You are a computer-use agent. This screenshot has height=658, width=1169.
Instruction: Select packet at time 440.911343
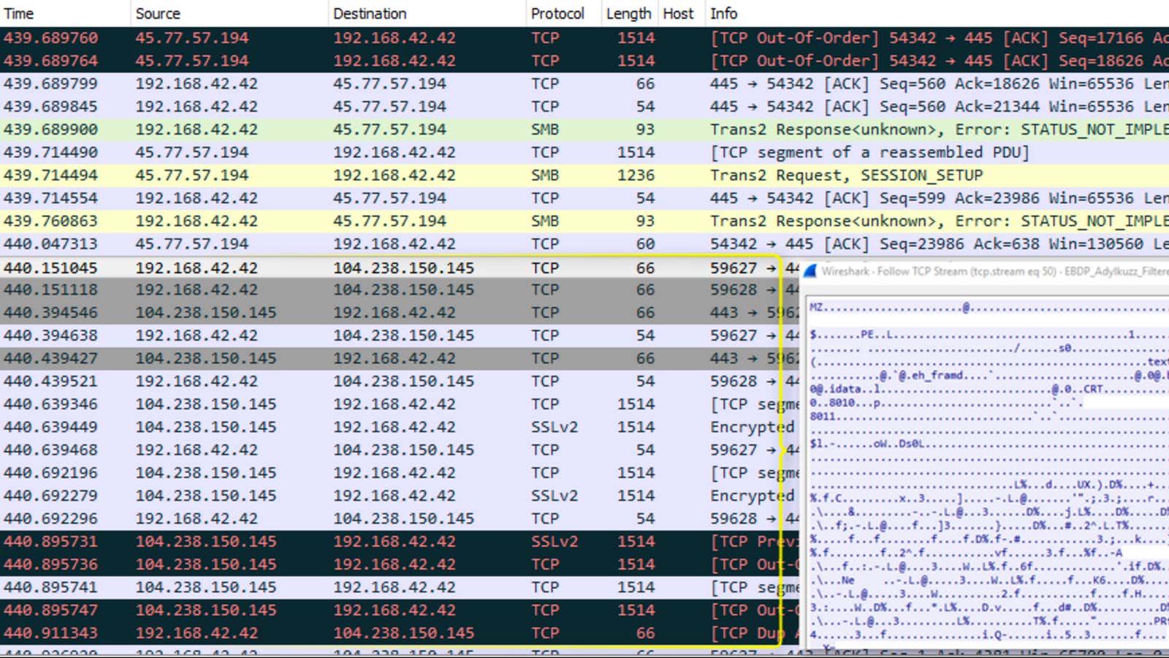[x=400, y=633]
